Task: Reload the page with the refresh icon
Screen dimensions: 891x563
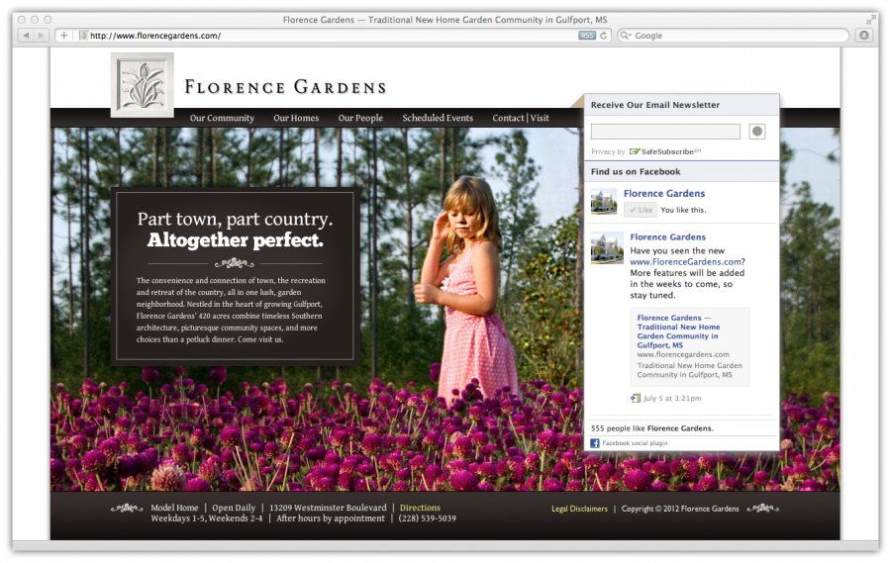Action: (604, 36)
